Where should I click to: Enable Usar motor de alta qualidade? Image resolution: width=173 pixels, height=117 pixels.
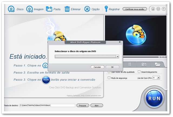tap(109, 72)
